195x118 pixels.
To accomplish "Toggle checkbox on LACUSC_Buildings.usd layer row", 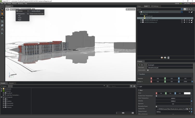I will pyautogui.click(x=182, y=22).
